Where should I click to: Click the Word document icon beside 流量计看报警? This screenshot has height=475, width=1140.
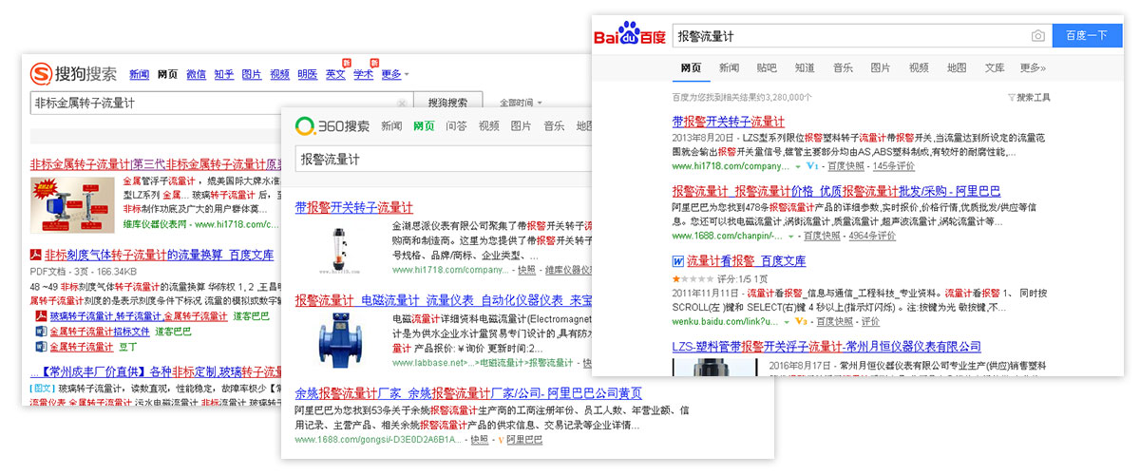(x=677, y=261)
